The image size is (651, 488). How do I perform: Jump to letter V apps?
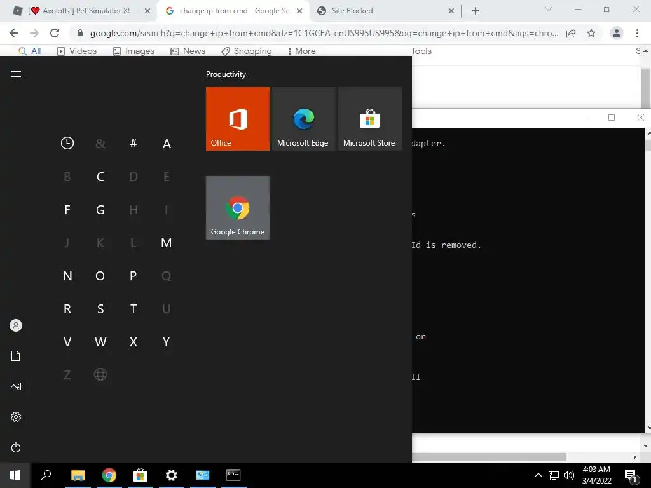pyautogui.click(x=67, y=342)
